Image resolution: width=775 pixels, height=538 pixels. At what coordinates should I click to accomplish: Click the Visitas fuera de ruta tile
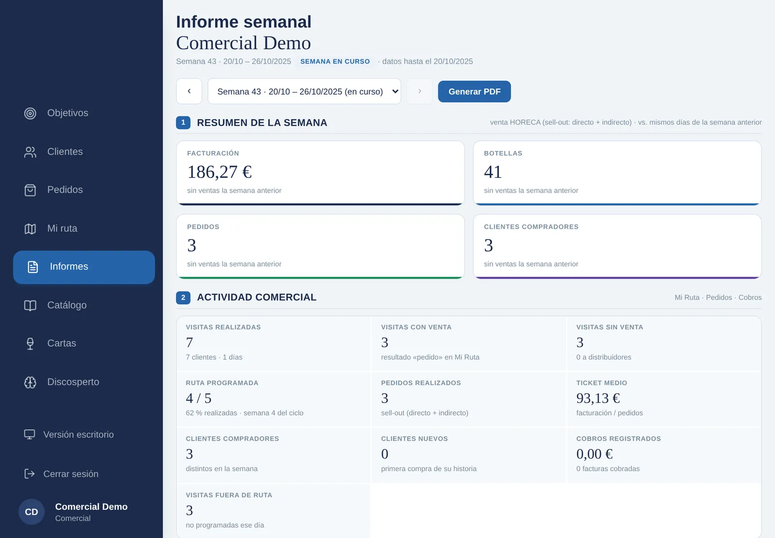(274, 510)
